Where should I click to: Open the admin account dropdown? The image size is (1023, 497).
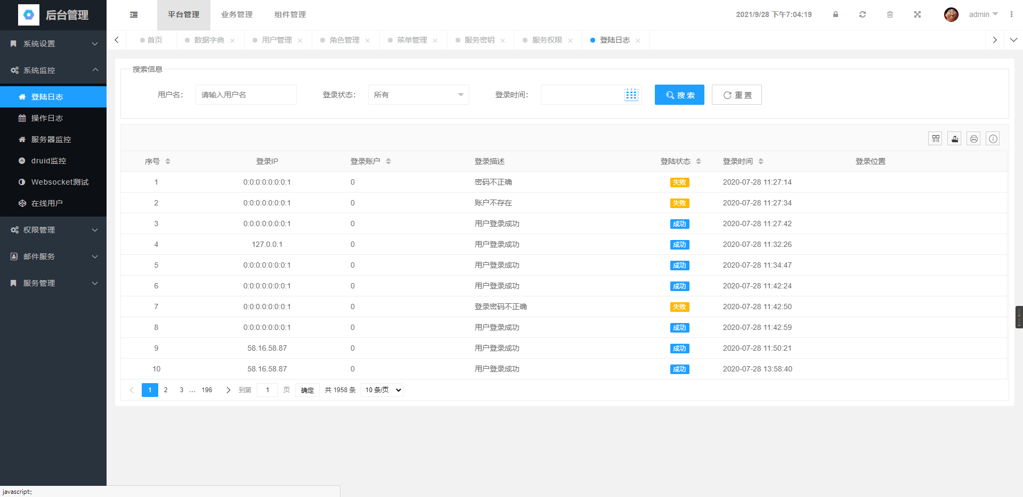click(x=983, y=14)
